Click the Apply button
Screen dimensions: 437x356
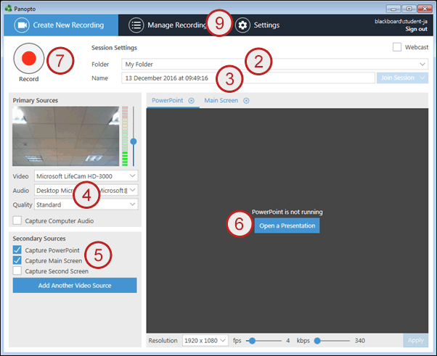pos(415,340)
